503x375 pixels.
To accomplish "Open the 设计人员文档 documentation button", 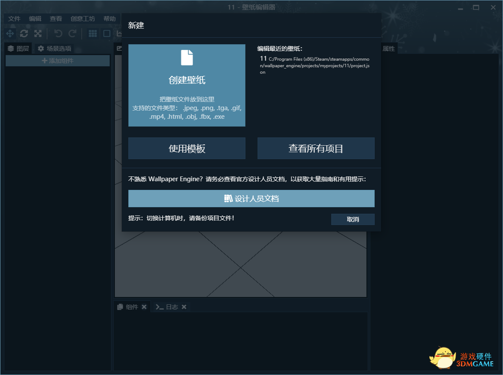I will click(251, 199).
